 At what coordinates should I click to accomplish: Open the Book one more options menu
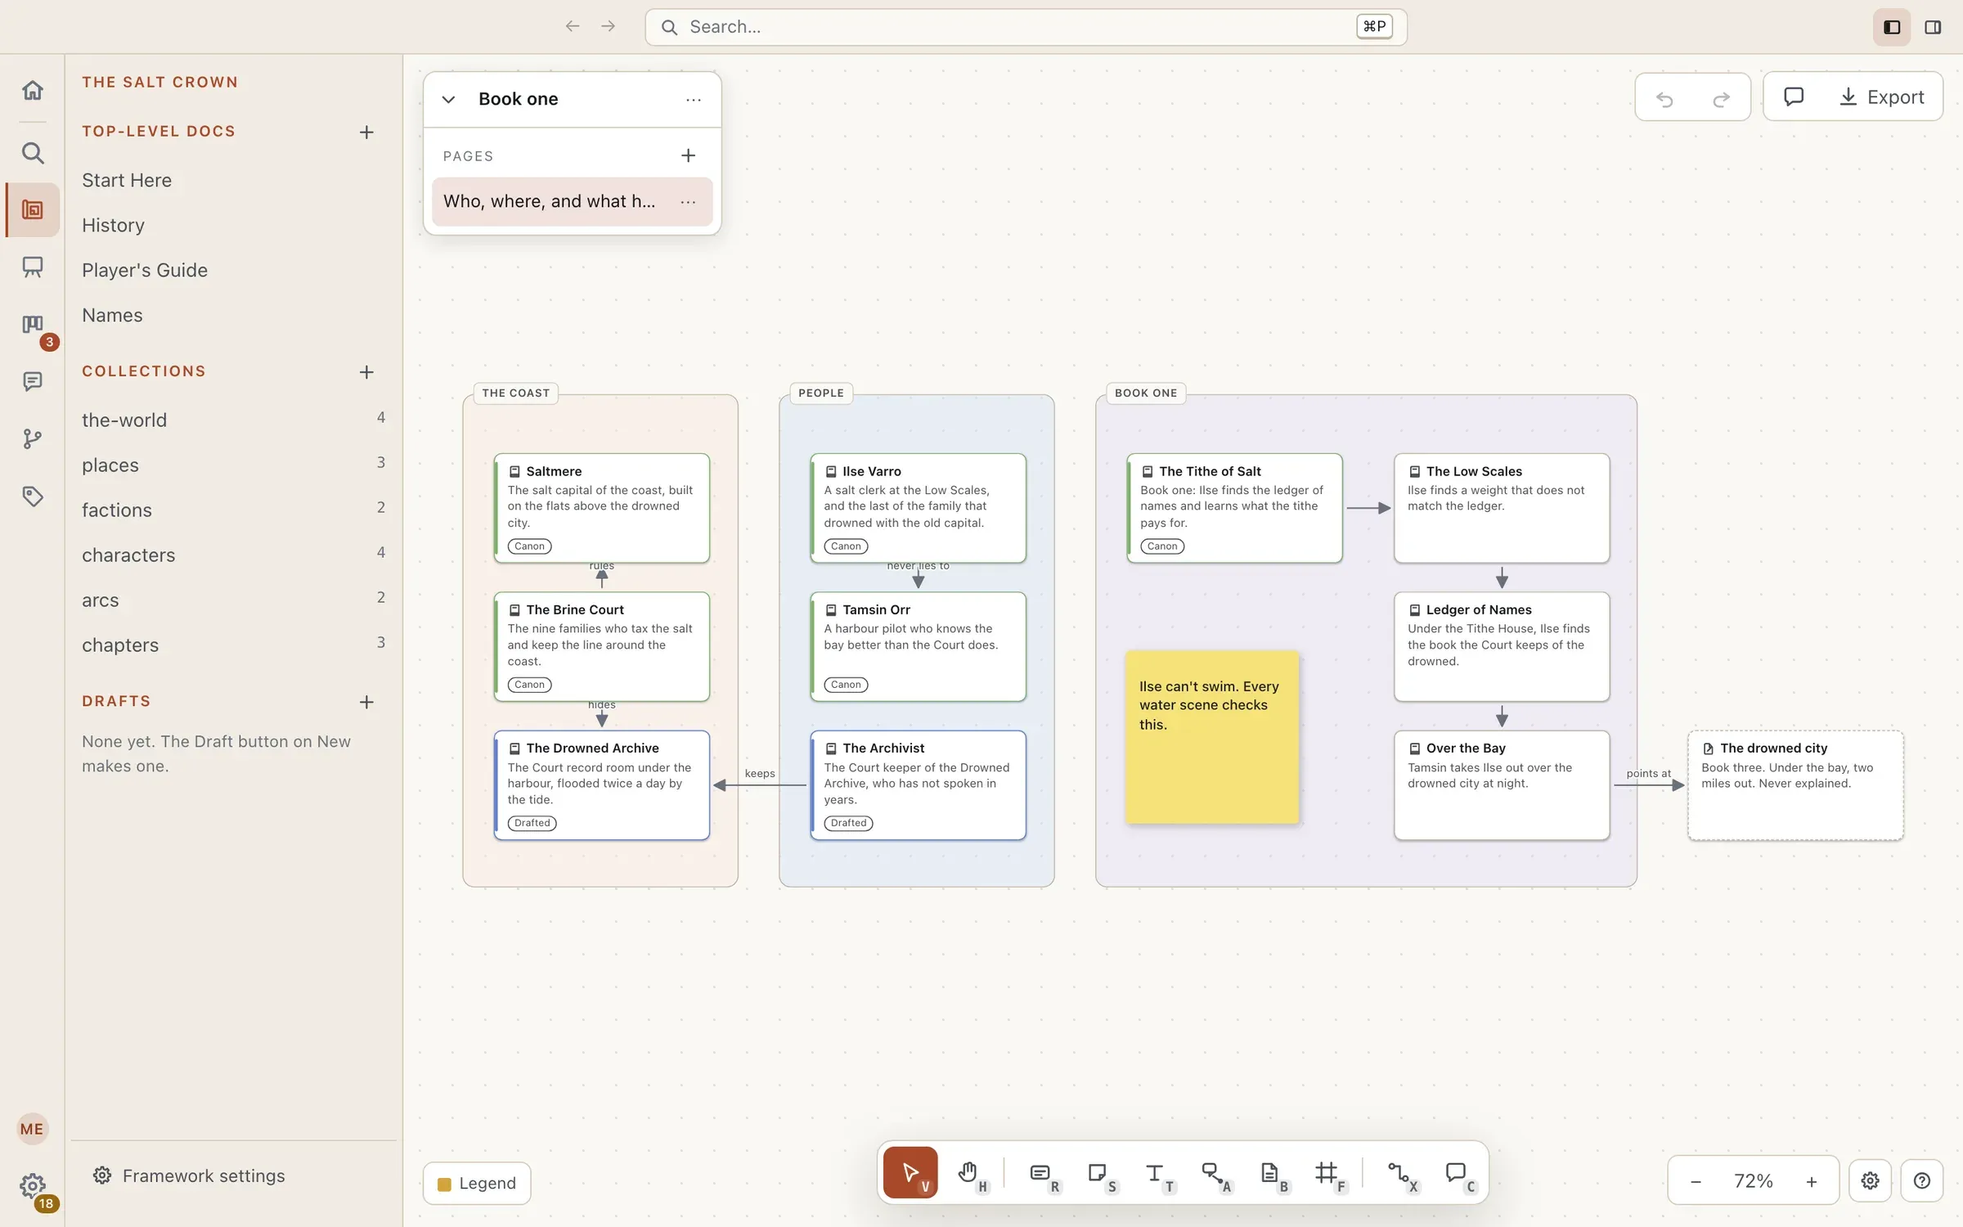[x=694, y=99]
